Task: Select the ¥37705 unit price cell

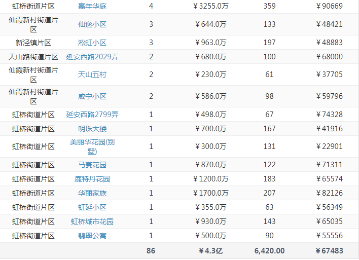Action: tap(329, 75)
